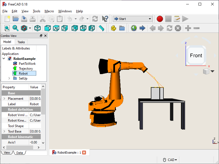Open the Macro menu
Image resolution: width=219 pixels, height=164 pixels.
point(49,11)
